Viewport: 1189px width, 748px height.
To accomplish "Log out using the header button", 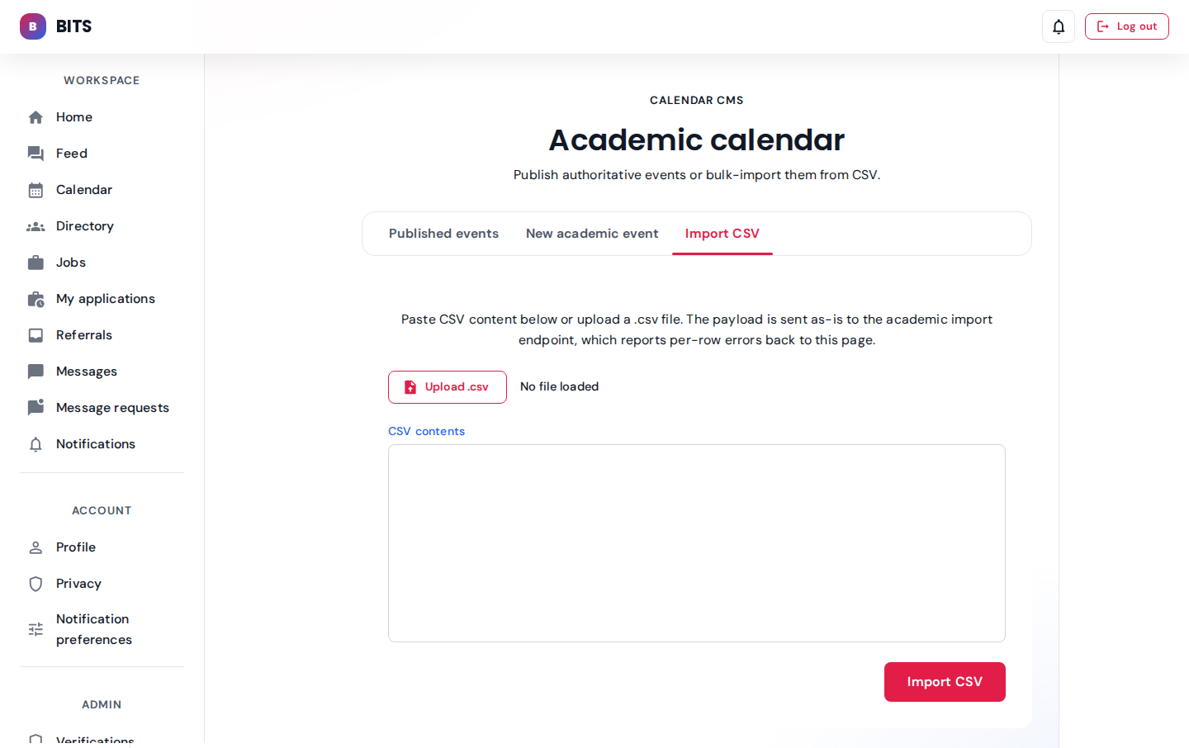I will point(1126,26).
